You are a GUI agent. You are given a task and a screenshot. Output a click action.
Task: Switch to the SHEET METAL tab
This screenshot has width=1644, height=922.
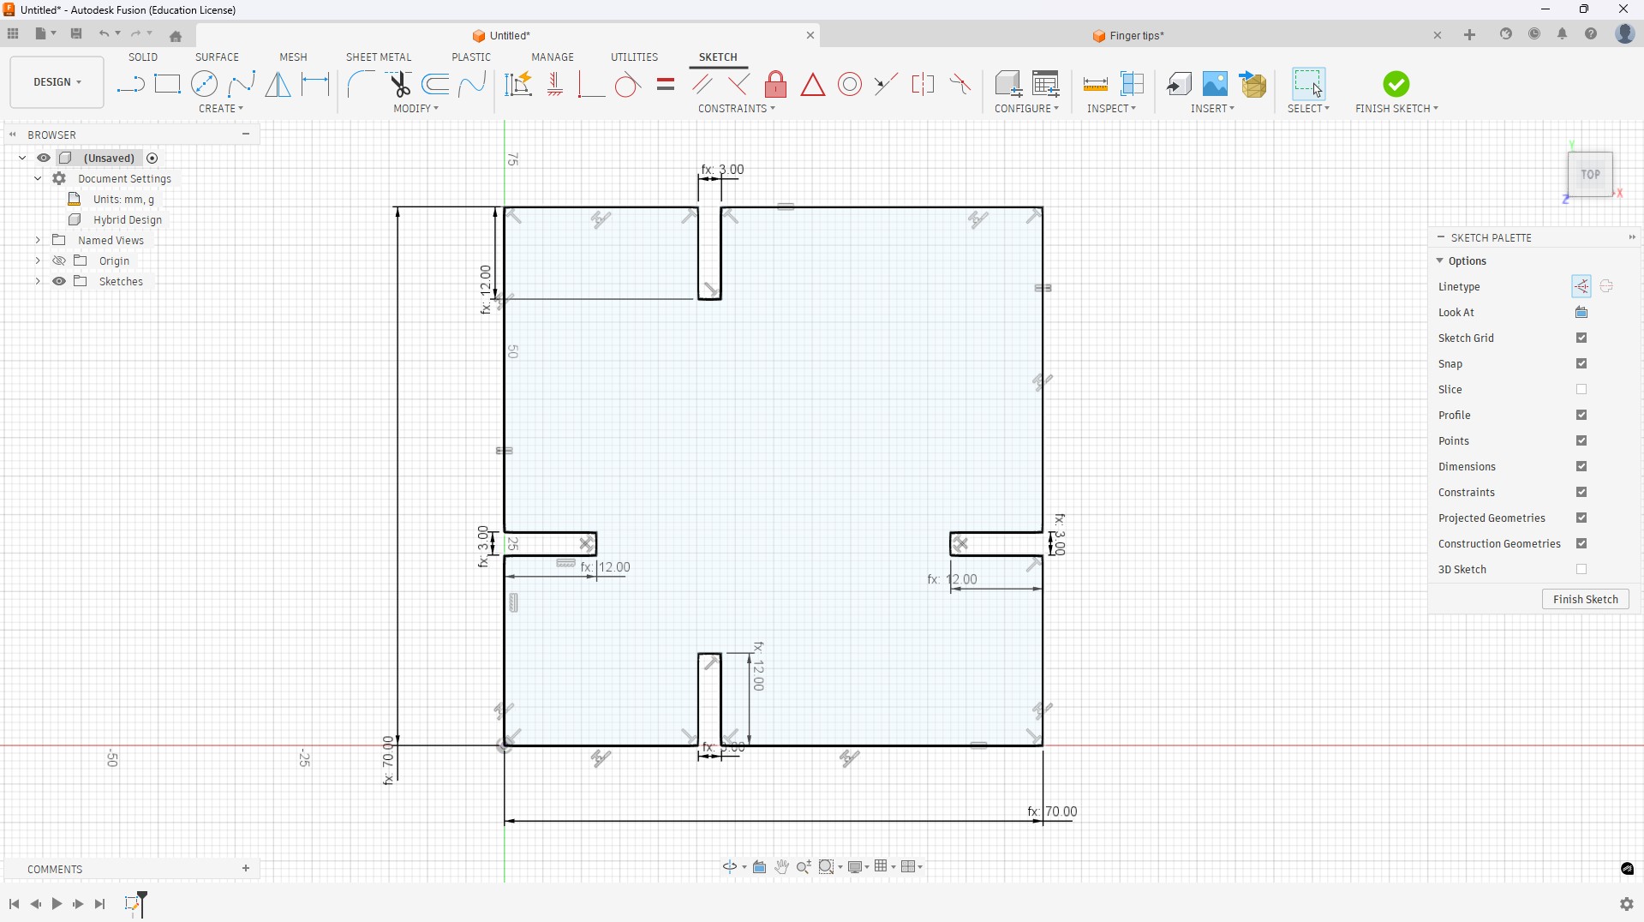pos(378,57)
